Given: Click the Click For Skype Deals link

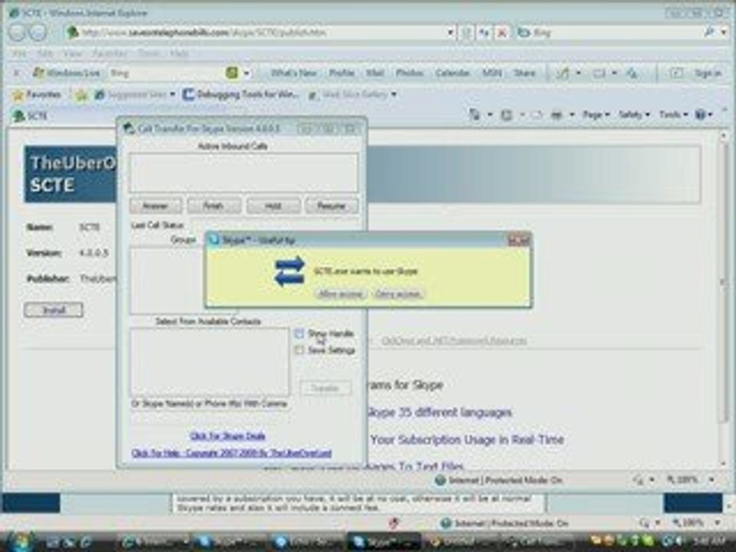Looking at the screenshot, I should pyautogui.click(x=228, y=436).
